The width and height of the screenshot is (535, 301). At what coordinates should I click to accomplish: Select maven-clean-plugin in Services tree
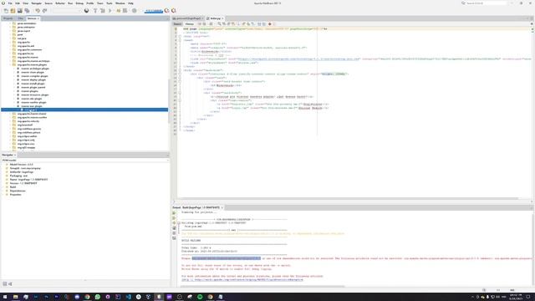(33, 73)
